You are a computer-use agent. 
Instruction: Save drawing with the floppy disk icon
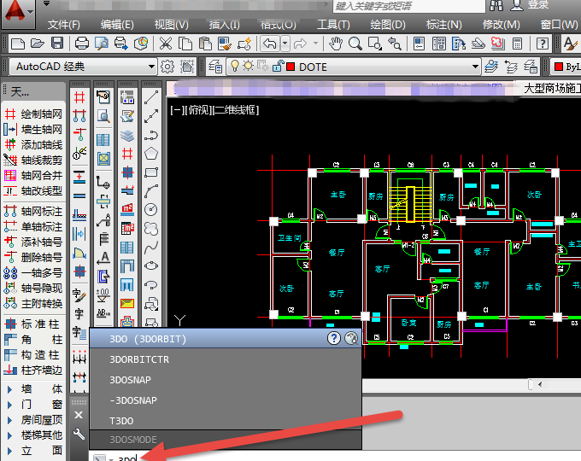(x=57, y=44)
